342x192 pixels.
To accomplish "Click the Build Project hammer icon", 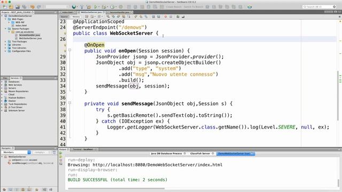I will point(82,7).
